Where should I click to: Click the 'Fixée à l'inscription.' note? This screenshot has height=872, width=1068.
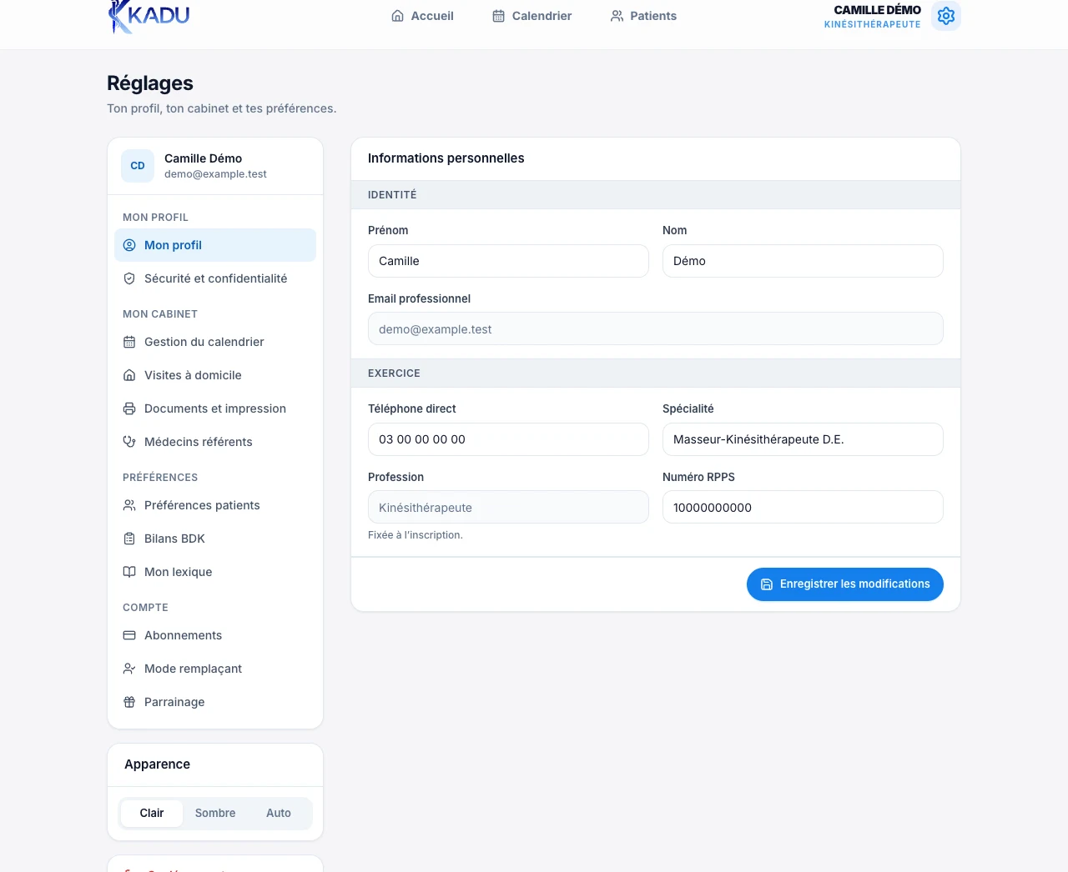[x=416, y=535]
